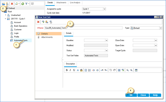Click the second magnifier zoom icon in the description toolbar
This screenshot has height=102, width=166.
pos(131,70)
